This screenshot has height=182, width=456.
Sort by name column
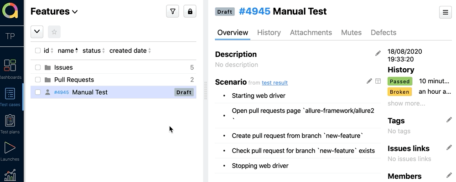[x=68, y=51]
